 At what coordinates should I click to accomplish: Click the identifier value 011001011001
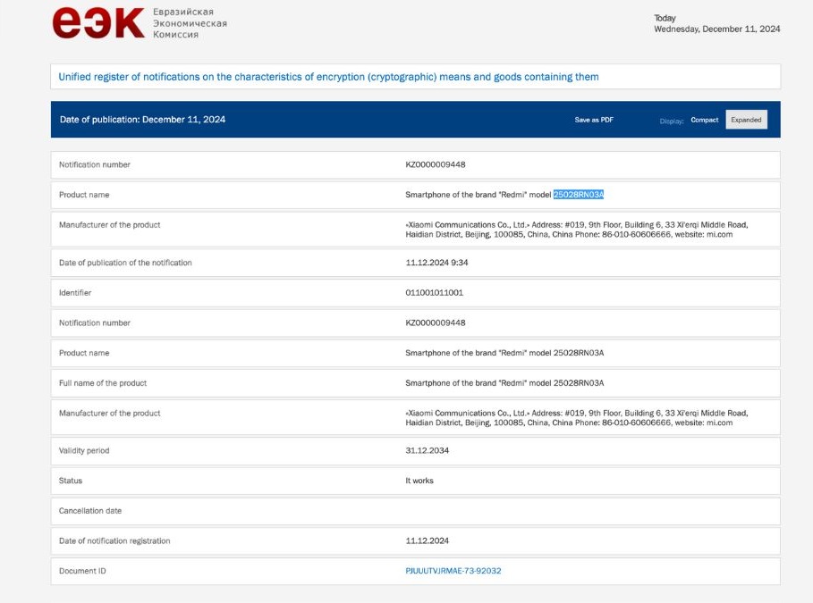[x=434, y=293]
